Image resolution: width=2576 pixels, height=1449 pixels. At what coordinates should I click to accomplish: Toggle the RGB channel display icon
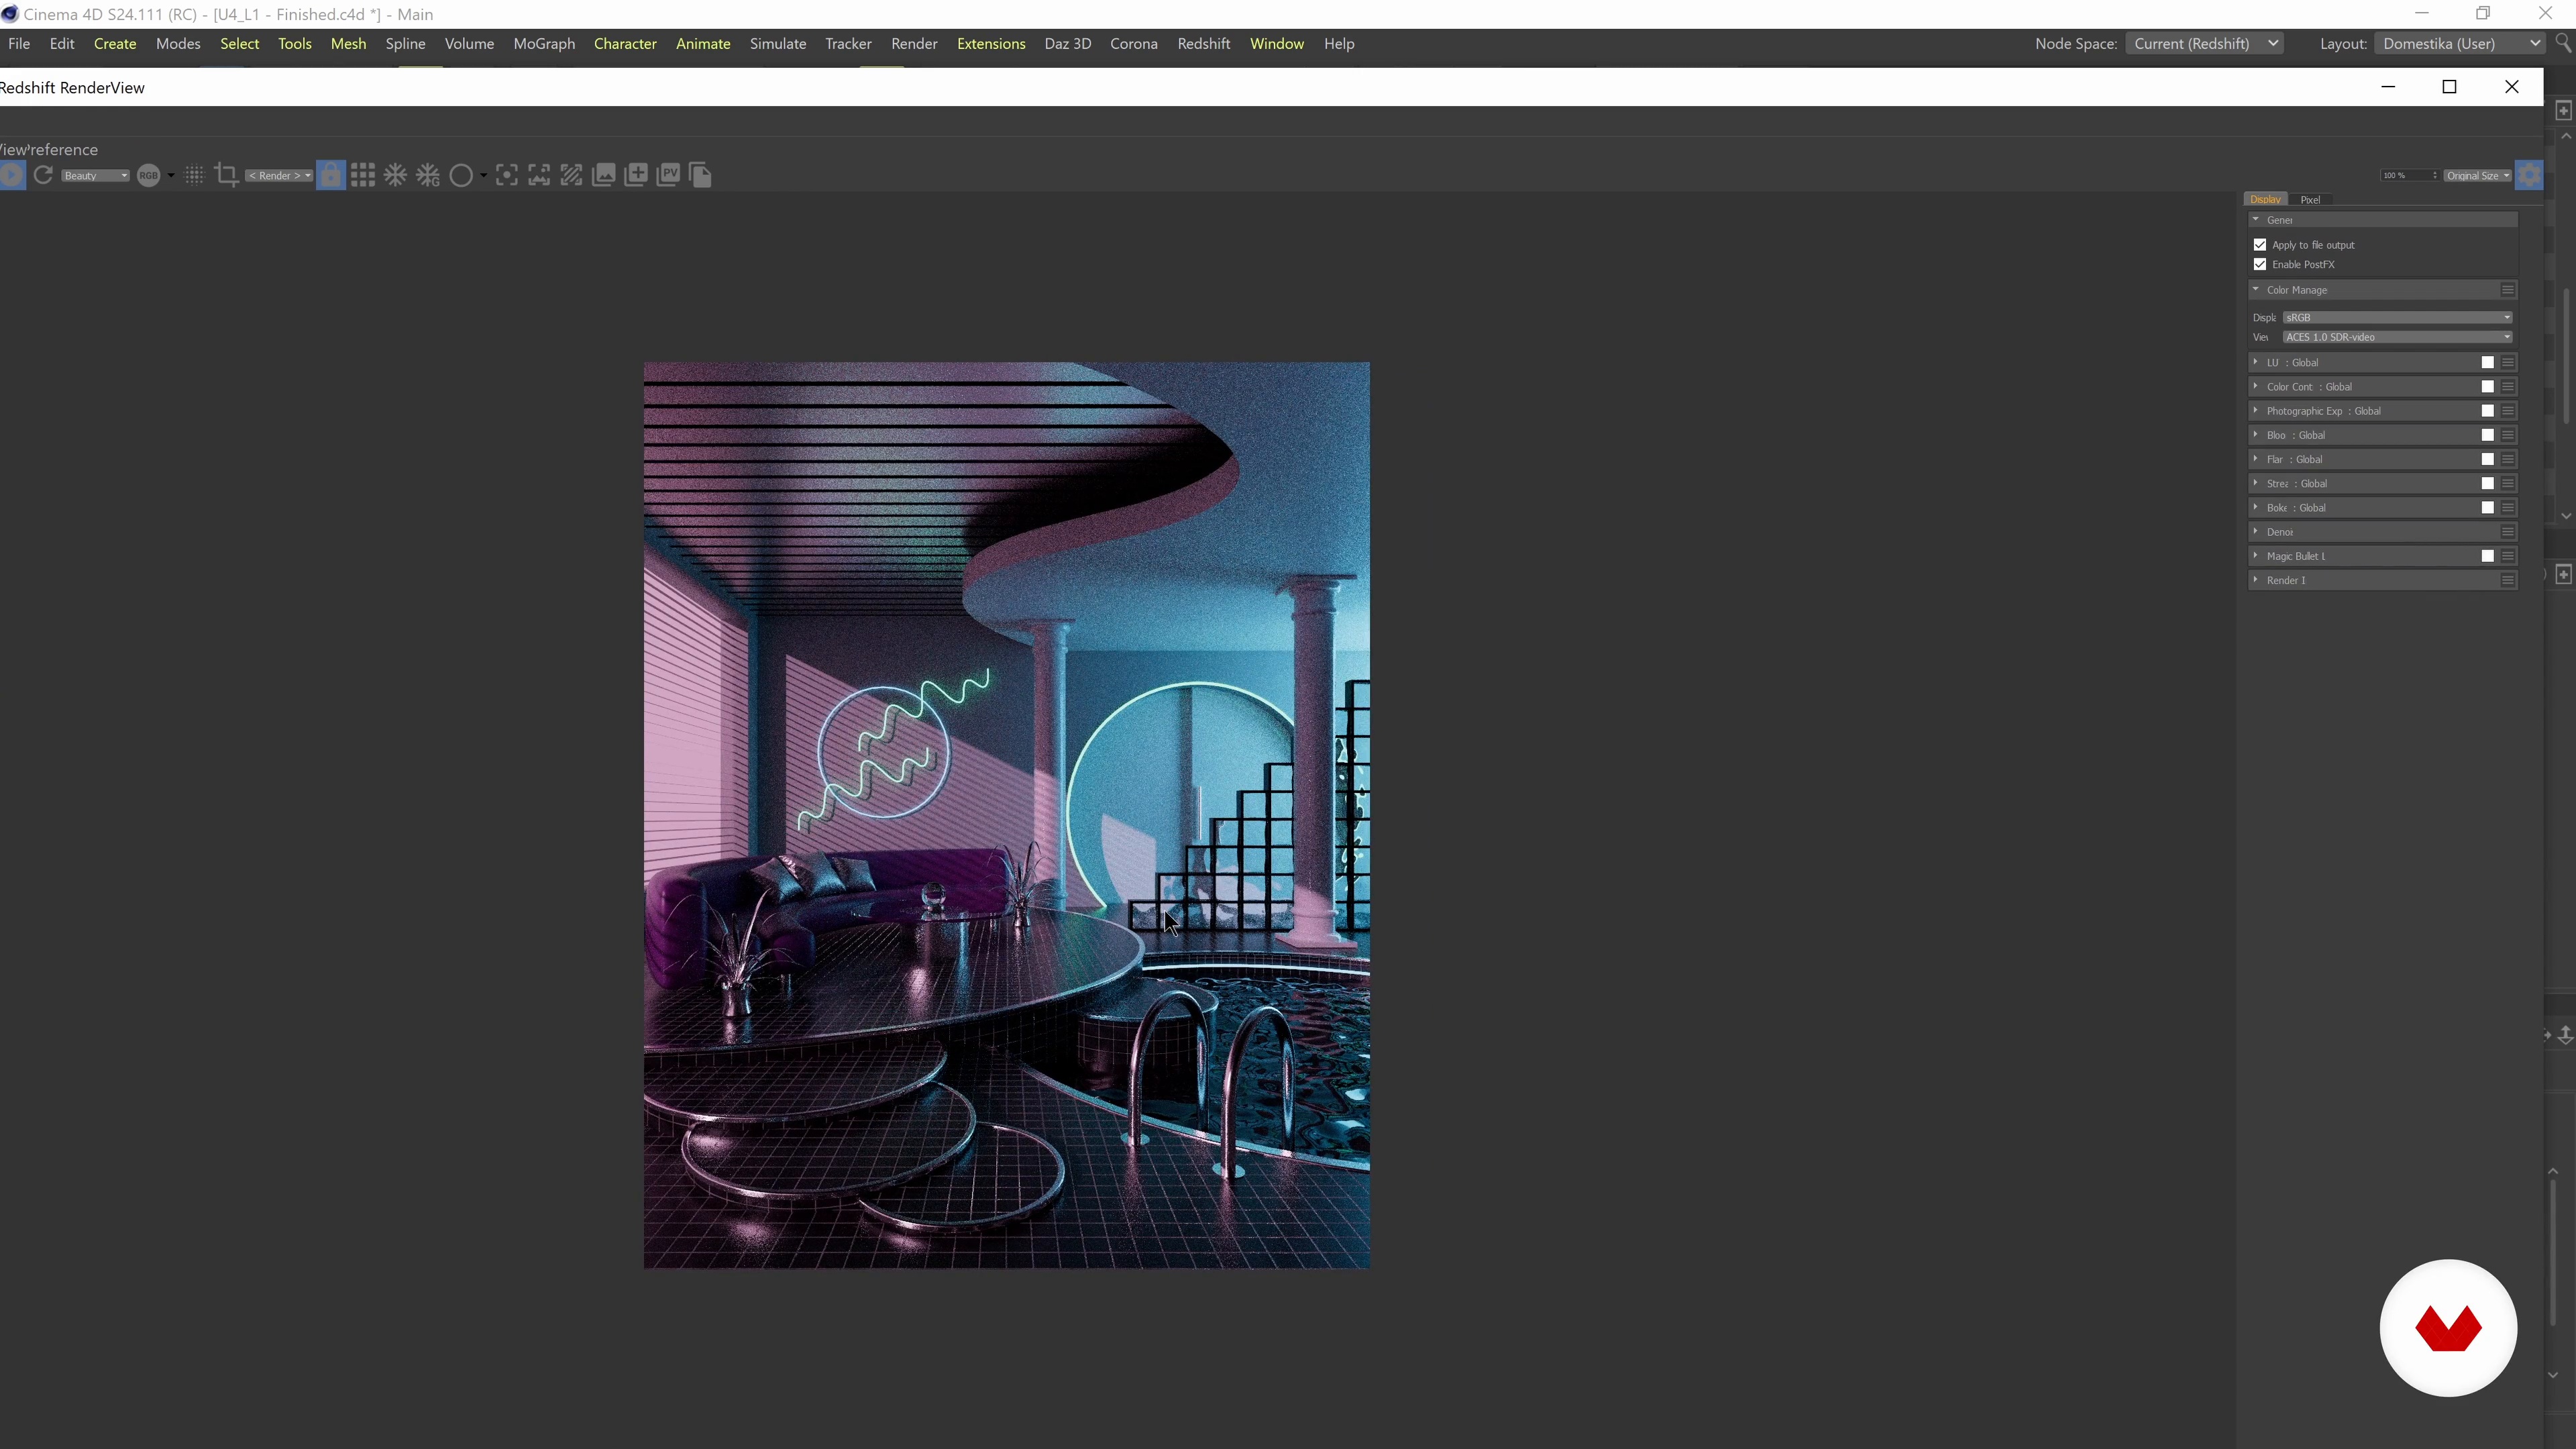pyautogui.click(x=148, y=176)
